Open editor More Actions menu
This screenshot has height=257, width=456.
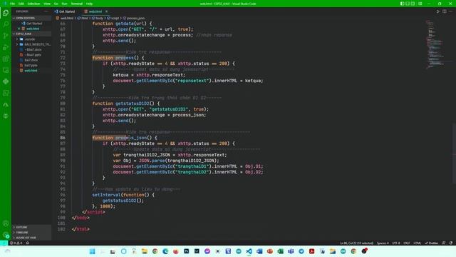[x=450, y=11]
